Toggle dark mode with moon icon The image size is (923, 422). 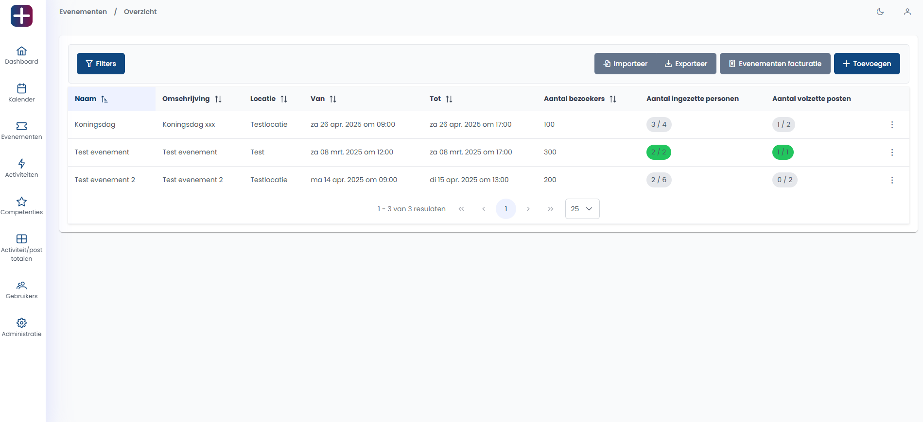(880, 12)
